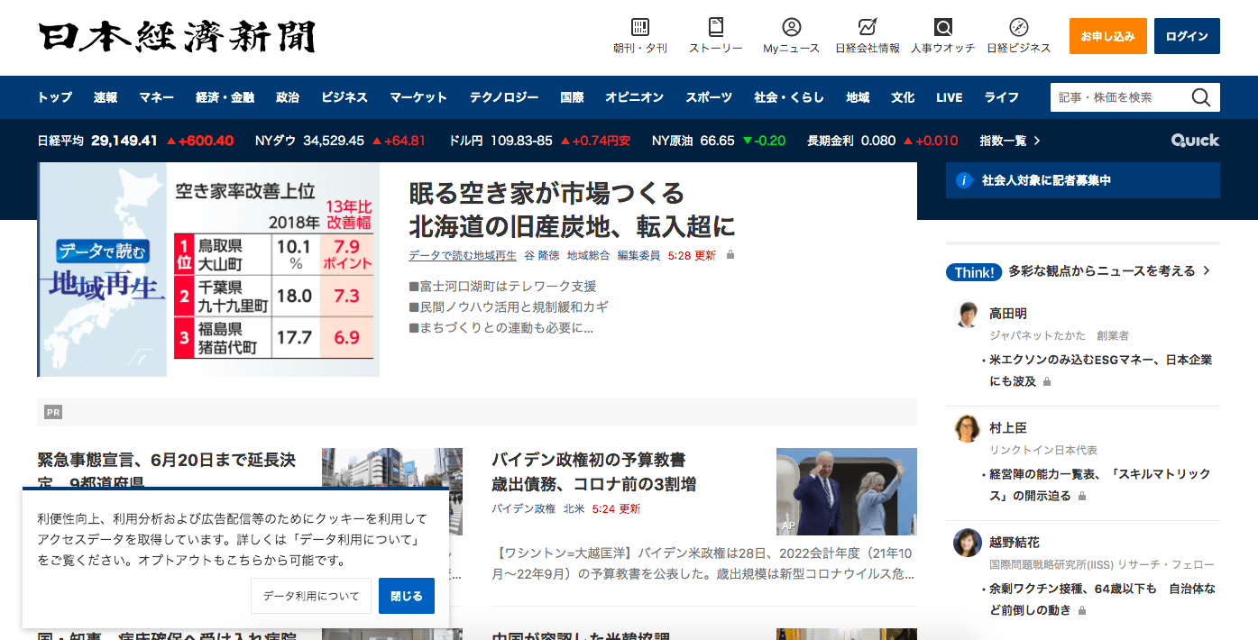
Task: Open Think! news perspectives via chevron
Action: pyautogui.click(x=1206, y=270)
